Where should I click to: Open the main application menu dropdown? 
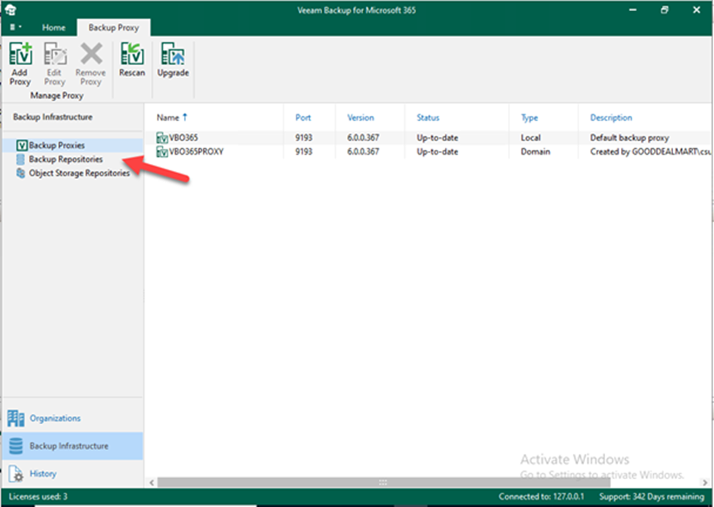click(x=15, y=27)
